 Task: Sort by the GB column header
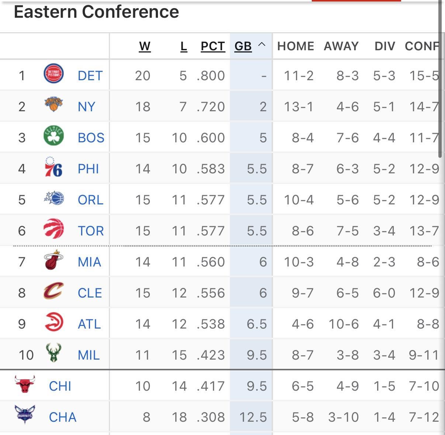(x=243, y=46)
